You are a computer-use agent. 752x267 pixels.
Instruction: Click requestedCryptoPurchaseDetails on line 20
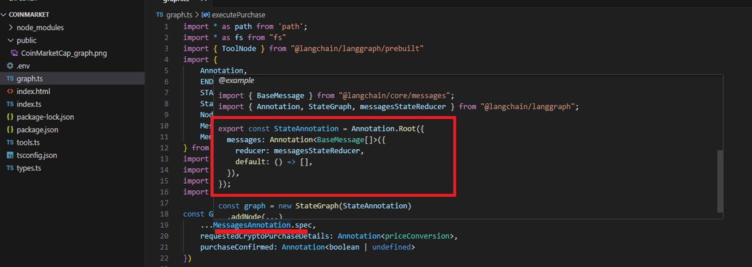[x=266, y=236]
